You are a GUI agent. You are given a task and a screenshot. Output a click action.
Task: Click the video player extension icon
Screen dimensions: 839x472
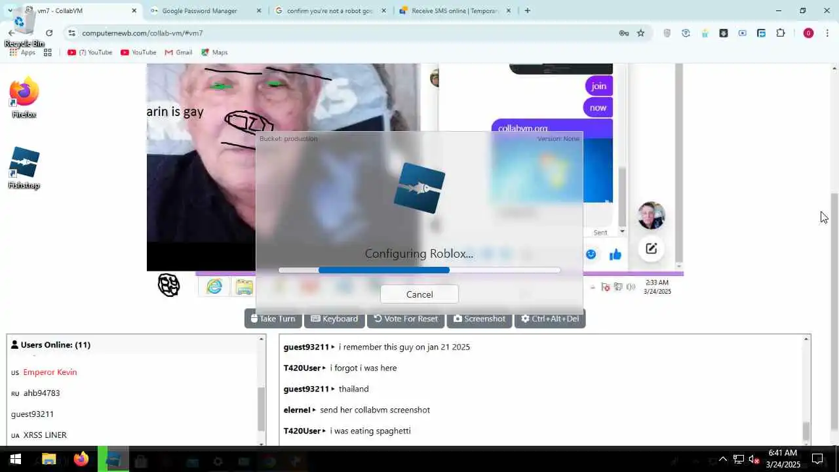tap(742, 33)
